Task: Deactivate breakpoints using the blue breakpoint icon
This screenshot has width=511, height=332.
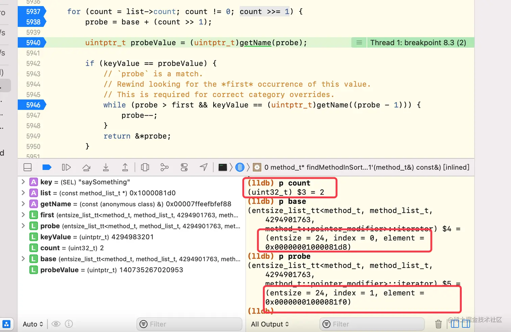Action: [x=47, y=167]
